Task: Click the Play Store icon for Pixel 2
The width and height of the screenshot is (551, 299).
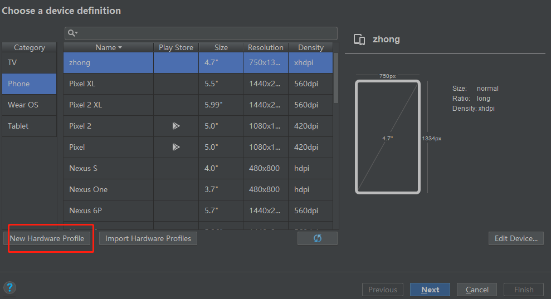Action: point(176,126)
